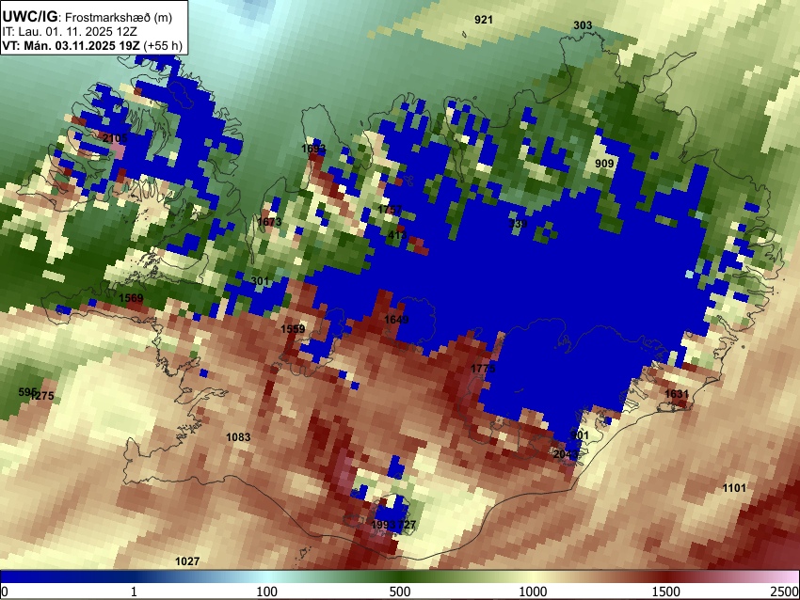The width and height of the screenshot is (800, 600).
Task: Click the 0 label on color scale
Action: (x=5, y=592)
